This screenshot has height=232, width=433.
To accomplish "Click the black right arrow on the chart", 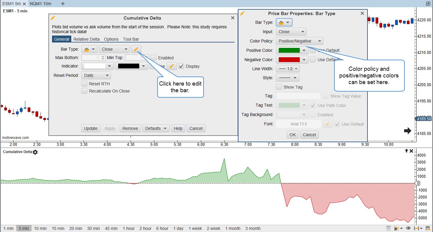I will (407, 130).
